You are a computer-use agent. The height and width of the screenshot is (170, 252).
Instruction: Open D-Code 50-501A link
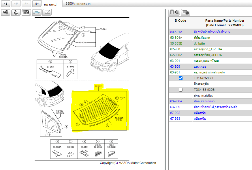click(x=176, y=32)
